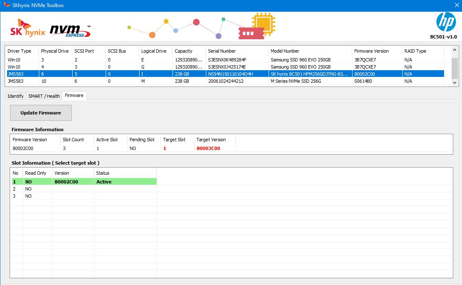The width and height of the screenshot is (462, 285).
Task: Click JMS583 driver type in row M
Action: [x=15, y=81]
